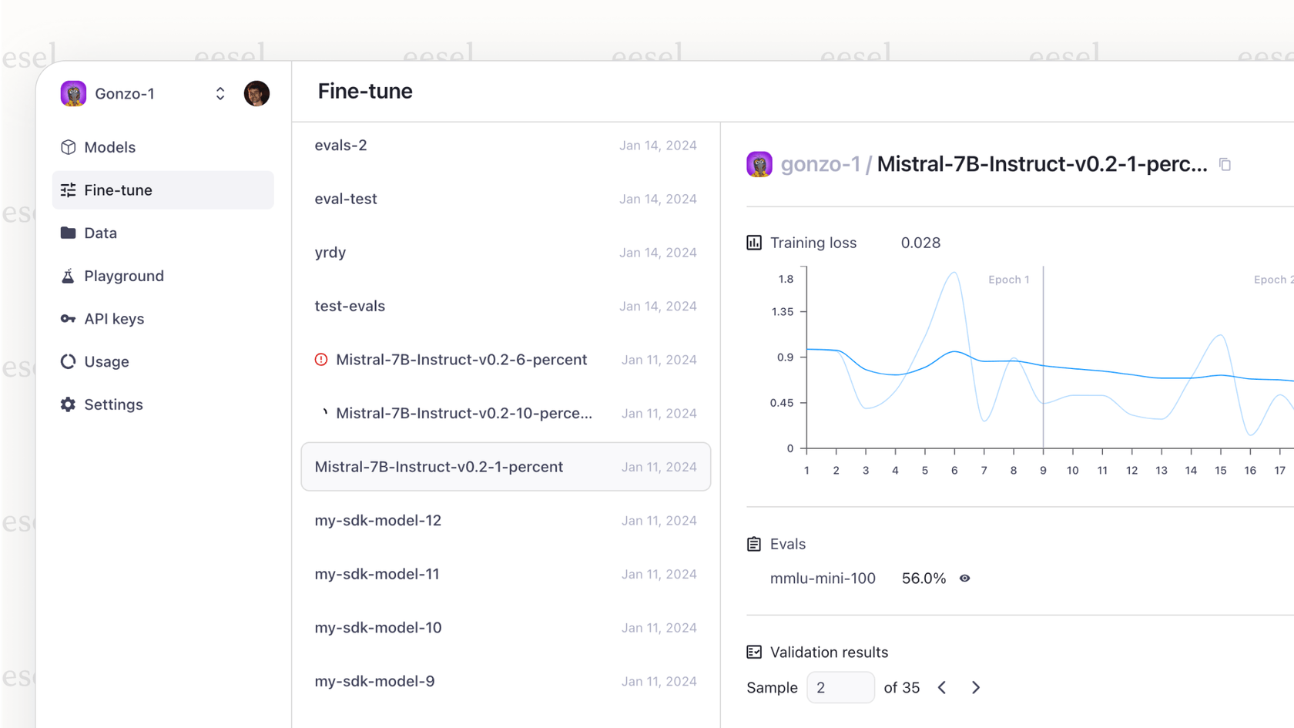Advance to next validation sample
Image resolution: width=1294 pixels, height=728 pixels.
coord(975,687)
